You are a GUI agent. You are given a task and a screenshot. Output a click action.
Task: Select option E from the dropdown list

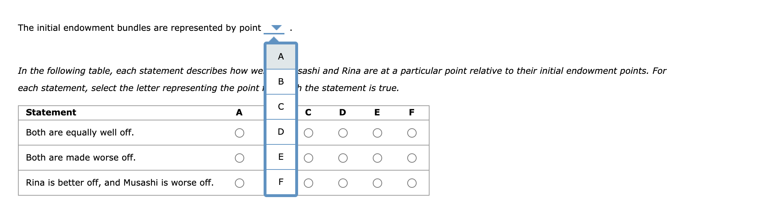coord(281,157)
